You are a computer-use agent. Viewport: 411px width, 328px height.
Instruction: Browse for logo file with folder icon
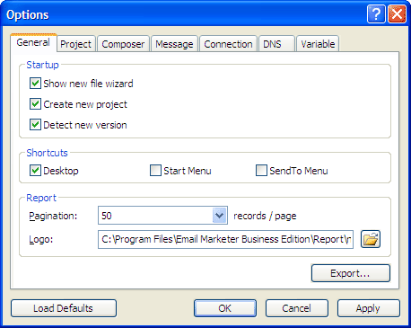coord(371,239)
